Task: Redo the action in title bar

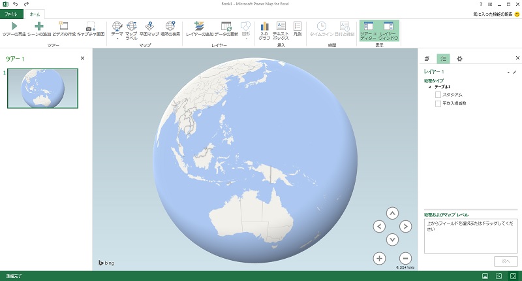Action: 26,4
